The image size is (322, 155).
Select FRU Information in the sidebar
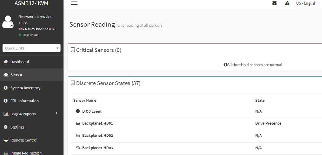click(24, 101)
